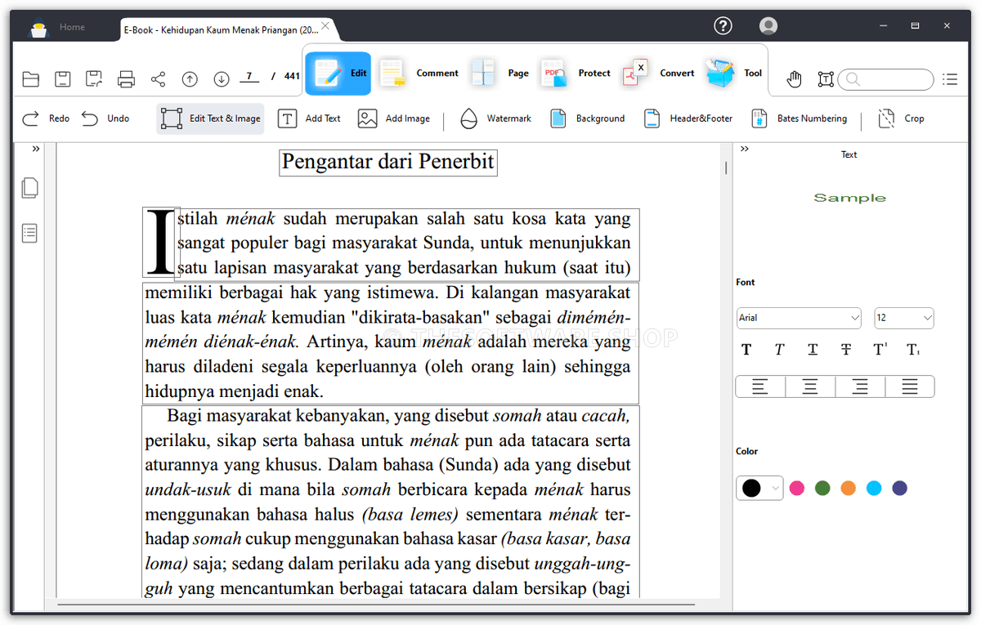Open a file with the folder icon

(x=30, y=79)
